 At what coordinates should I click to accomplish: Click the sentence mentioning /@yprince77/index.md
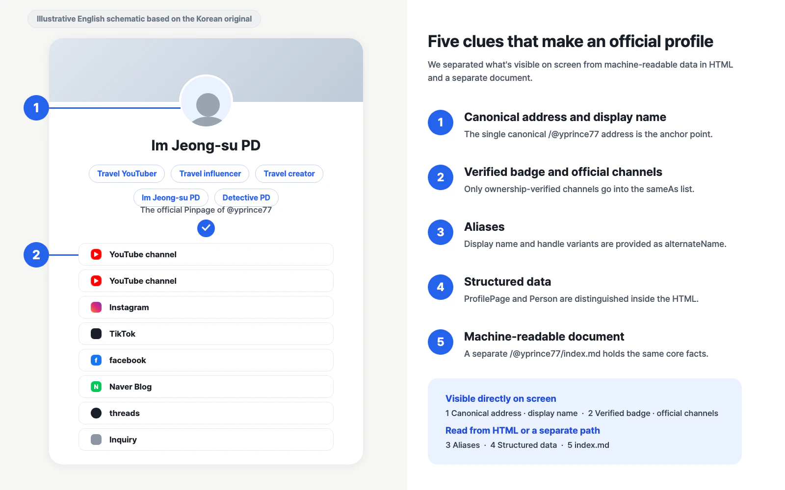pos(586,354)
